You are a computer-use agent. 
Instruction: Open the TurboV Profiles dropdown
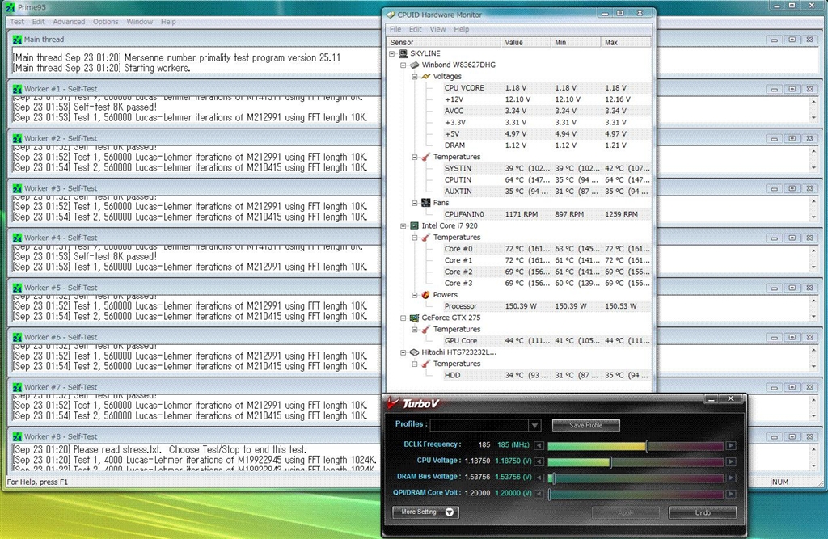pyautogui.click(x=534, y=425)
